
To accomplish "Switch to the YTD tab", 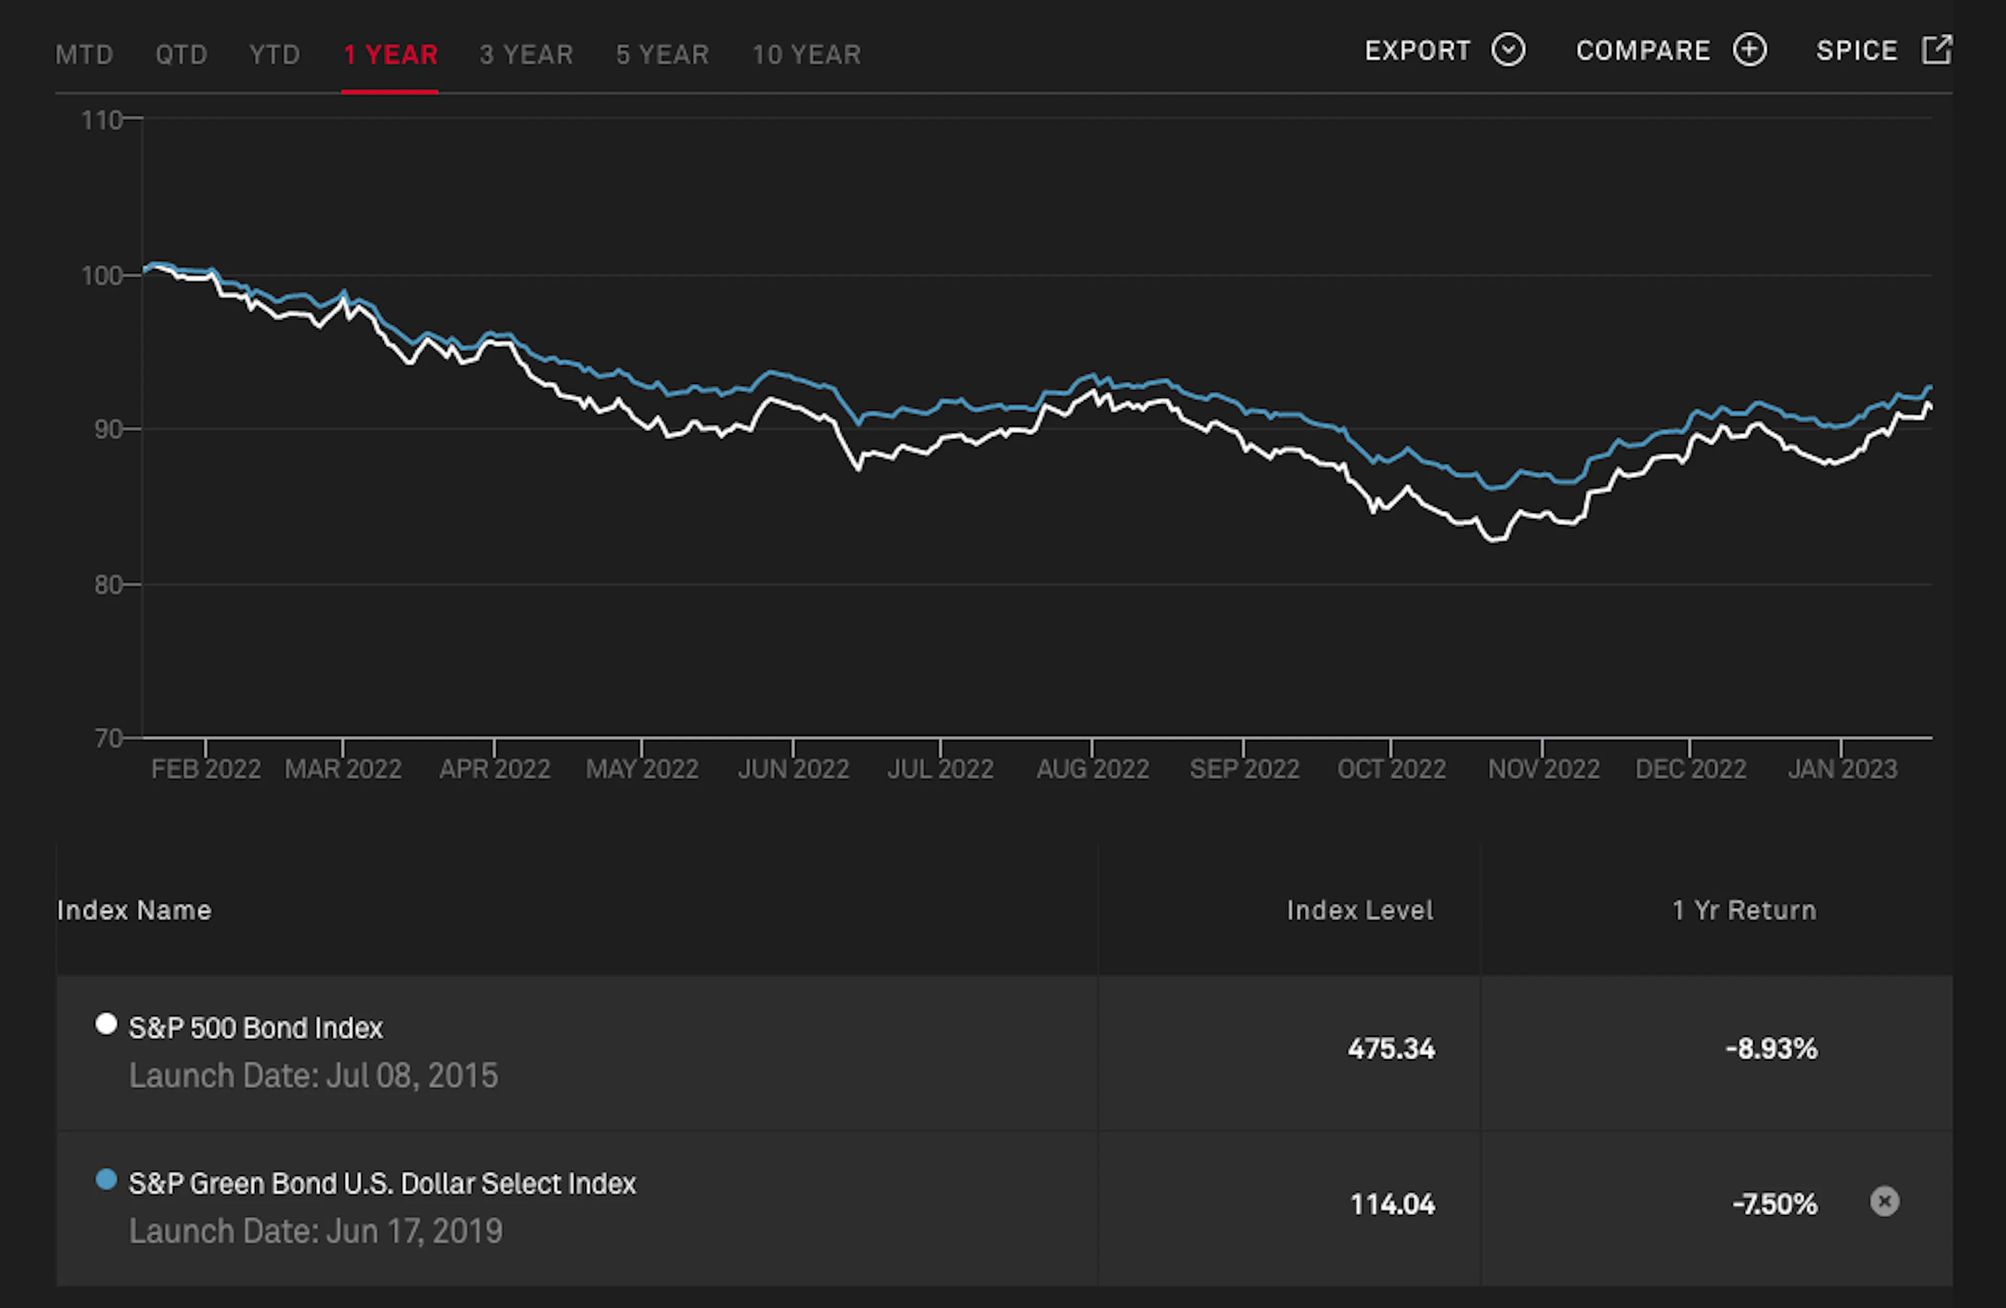I will coord(275,55).
